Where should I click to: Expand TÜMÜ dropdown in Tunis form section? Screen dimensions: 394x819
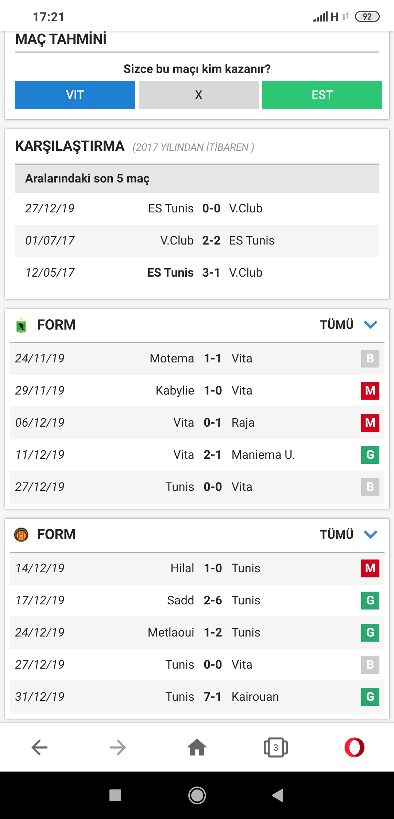(348, 534)
